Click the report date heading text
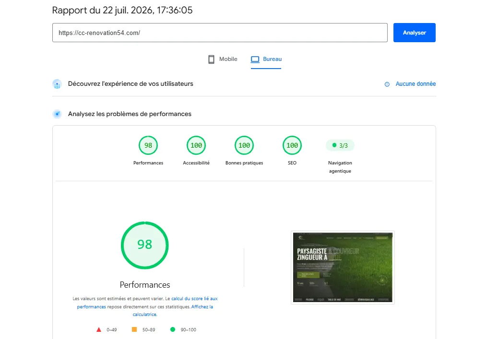Viewport: 487px width, 339px height. pos(122,10)
